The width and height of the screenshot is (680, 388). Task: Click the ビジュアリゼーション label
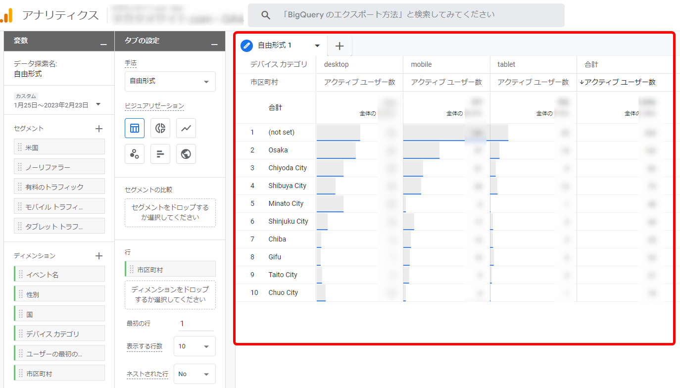(x=154, y=106)
